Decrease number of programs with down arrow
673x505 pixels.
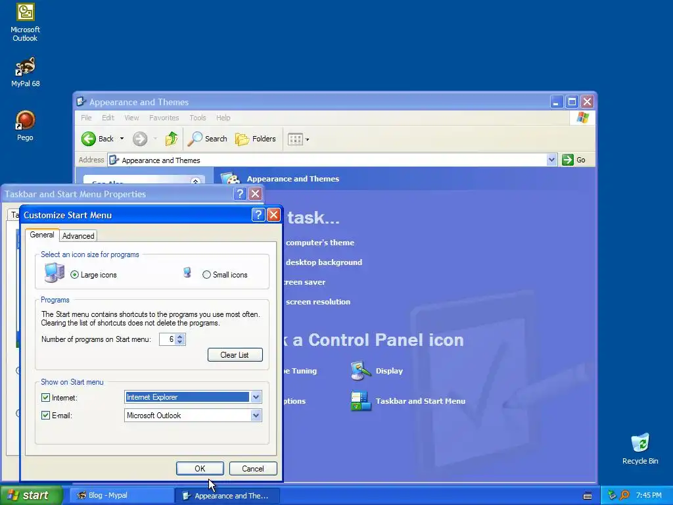coord(180,342)
